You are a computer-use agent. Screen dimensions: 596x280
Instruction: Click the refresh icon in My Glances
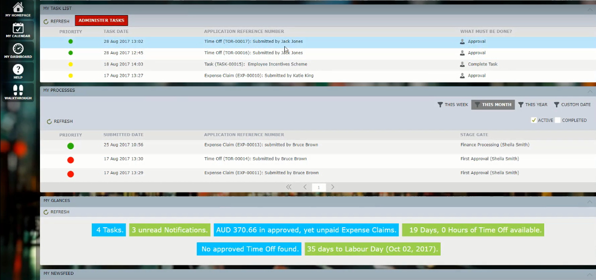pyautogui.click(x=46, y=212)
